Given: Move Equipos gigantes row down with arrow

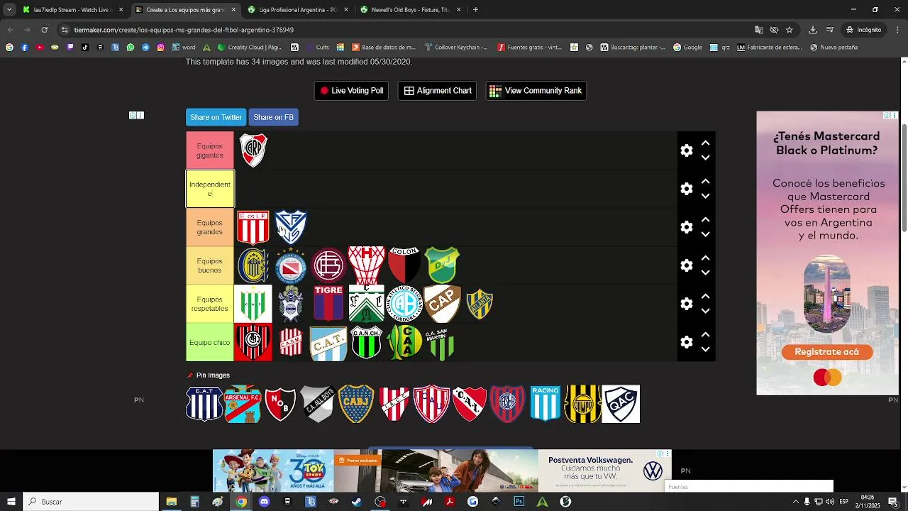Looking at the screenshot, I should 705,158.
